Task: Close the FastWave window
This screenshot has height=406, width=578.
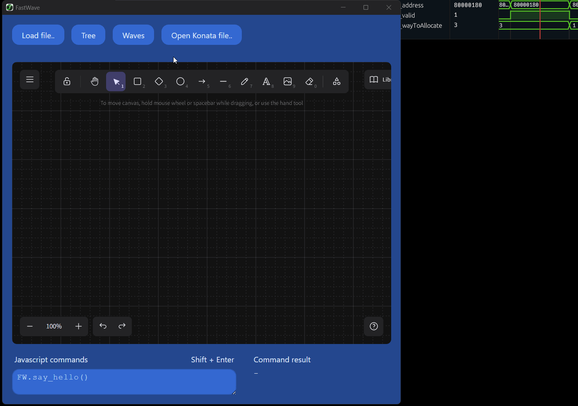Action: pos(389,7)
